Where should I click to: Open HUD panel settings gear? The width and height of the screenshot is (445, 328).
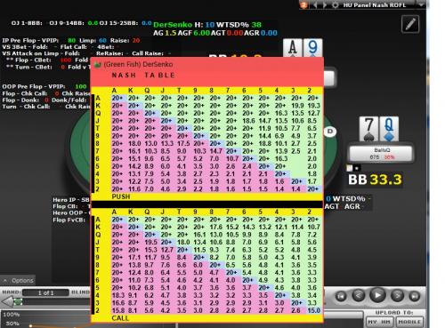tap(336, 5)
